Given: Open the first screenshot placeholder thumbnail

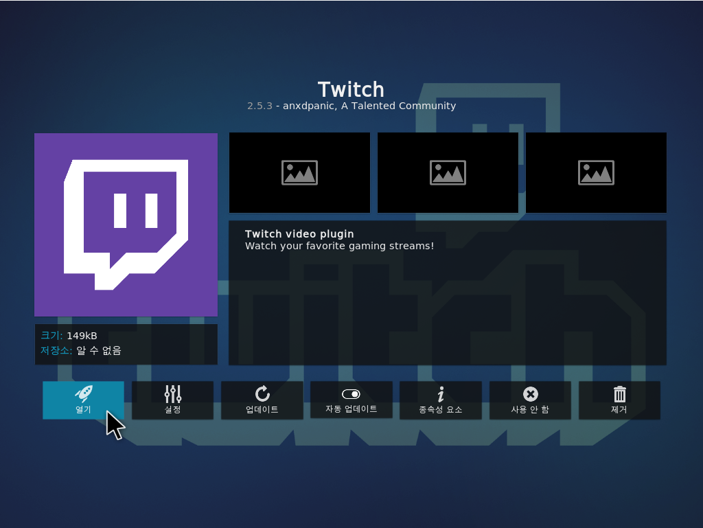Looking at the screenshot, I should pos(299,172).
